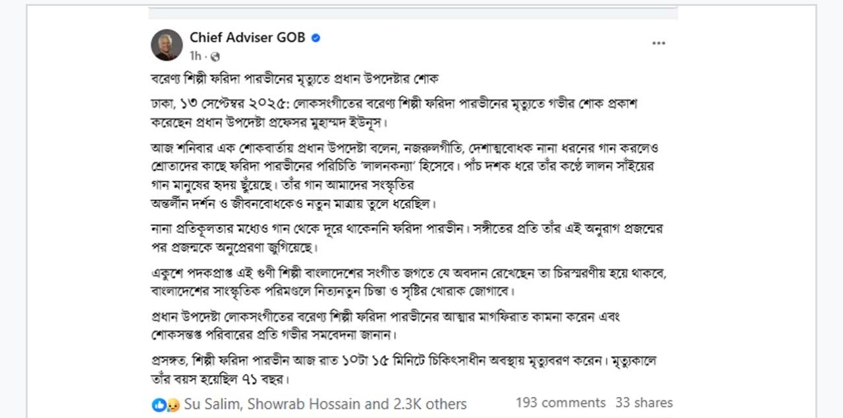This screenshot has width=843, height=418.
Task: Open the three-dot post options menu
Action: tap(659, 43)
